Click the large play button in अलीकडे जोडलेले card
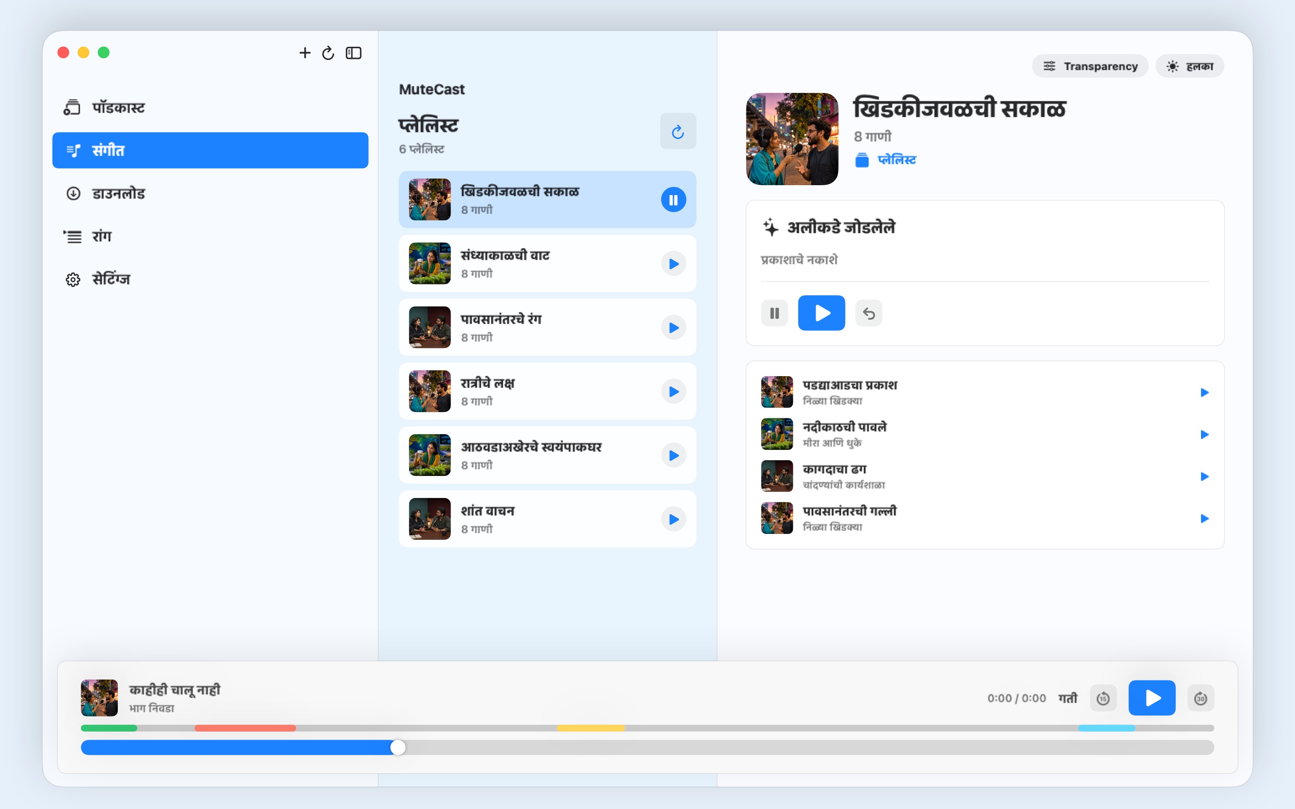Viewport: 1295px width, 809px height. [x=822, y=313]
